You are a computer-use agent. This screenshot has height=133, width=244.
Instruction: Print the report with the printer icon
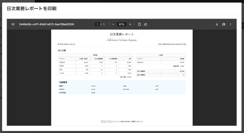tap(224, 24)
